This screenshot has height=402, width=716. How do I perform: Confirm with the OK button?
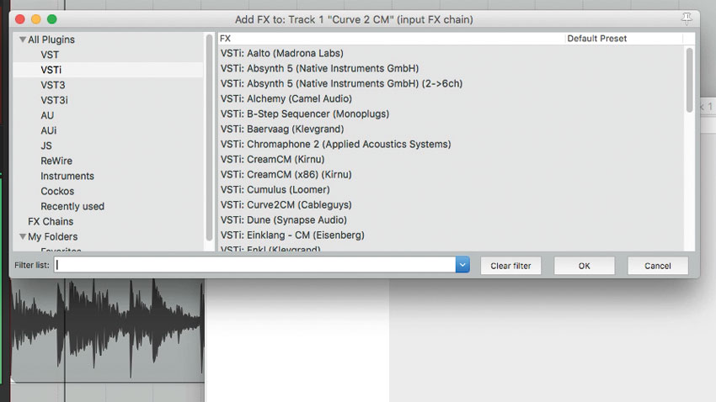[584, 266]
